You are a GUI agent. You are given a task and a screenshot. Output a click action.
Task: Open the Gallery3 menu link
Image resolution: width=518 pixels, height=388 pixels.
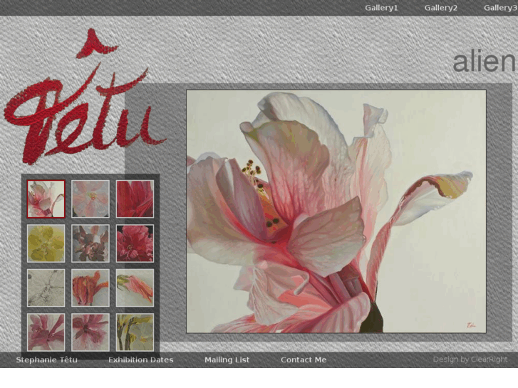point(500,8)
